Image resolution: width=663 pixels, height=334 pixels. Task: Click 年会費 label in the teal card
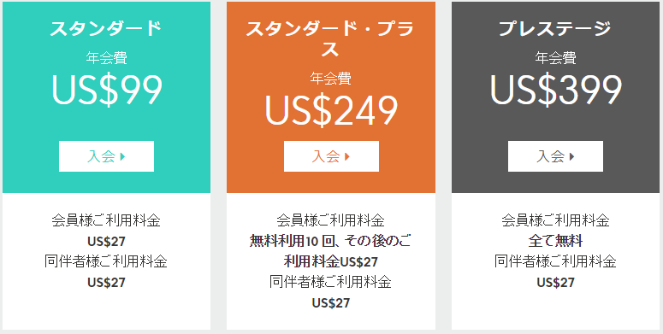[x=107, y=57]
